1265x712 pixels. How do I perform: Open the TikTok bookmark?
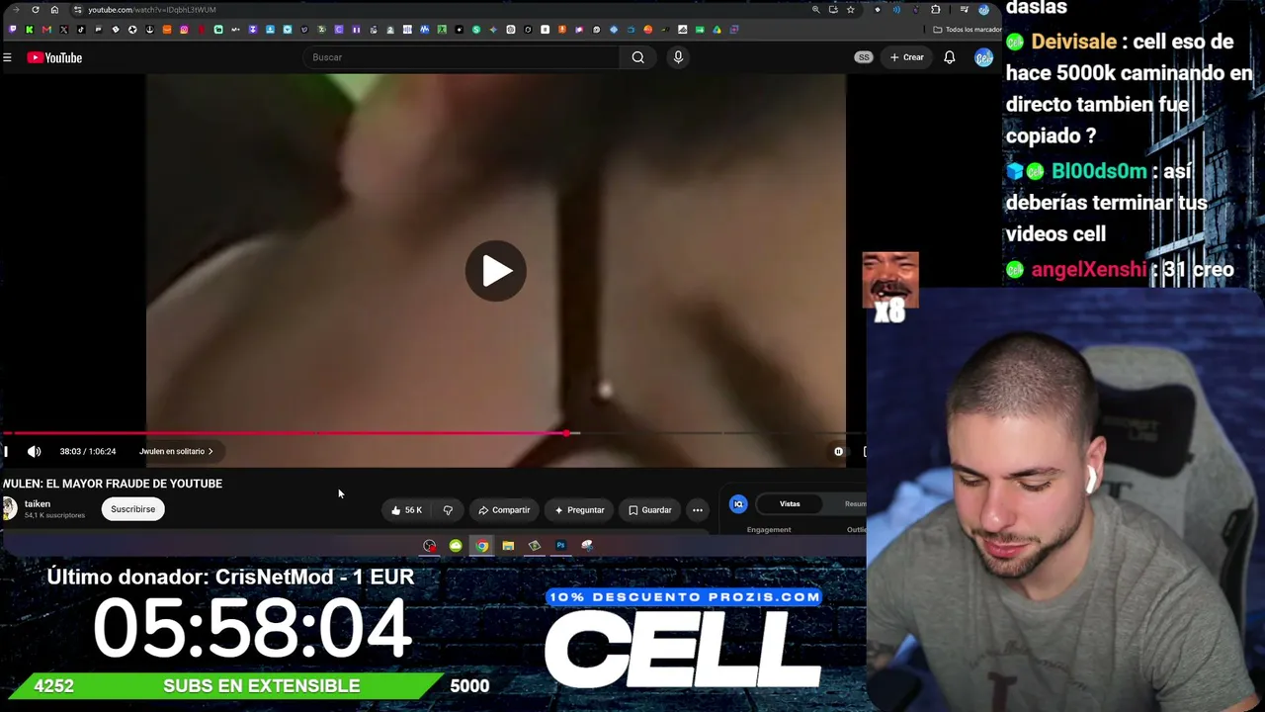click(81, 30)
